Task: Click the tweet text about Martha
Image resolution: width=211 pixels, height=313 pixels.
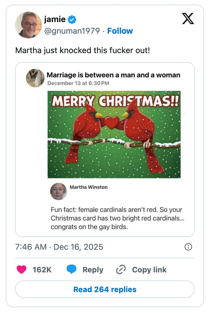Action: point(83,50)
